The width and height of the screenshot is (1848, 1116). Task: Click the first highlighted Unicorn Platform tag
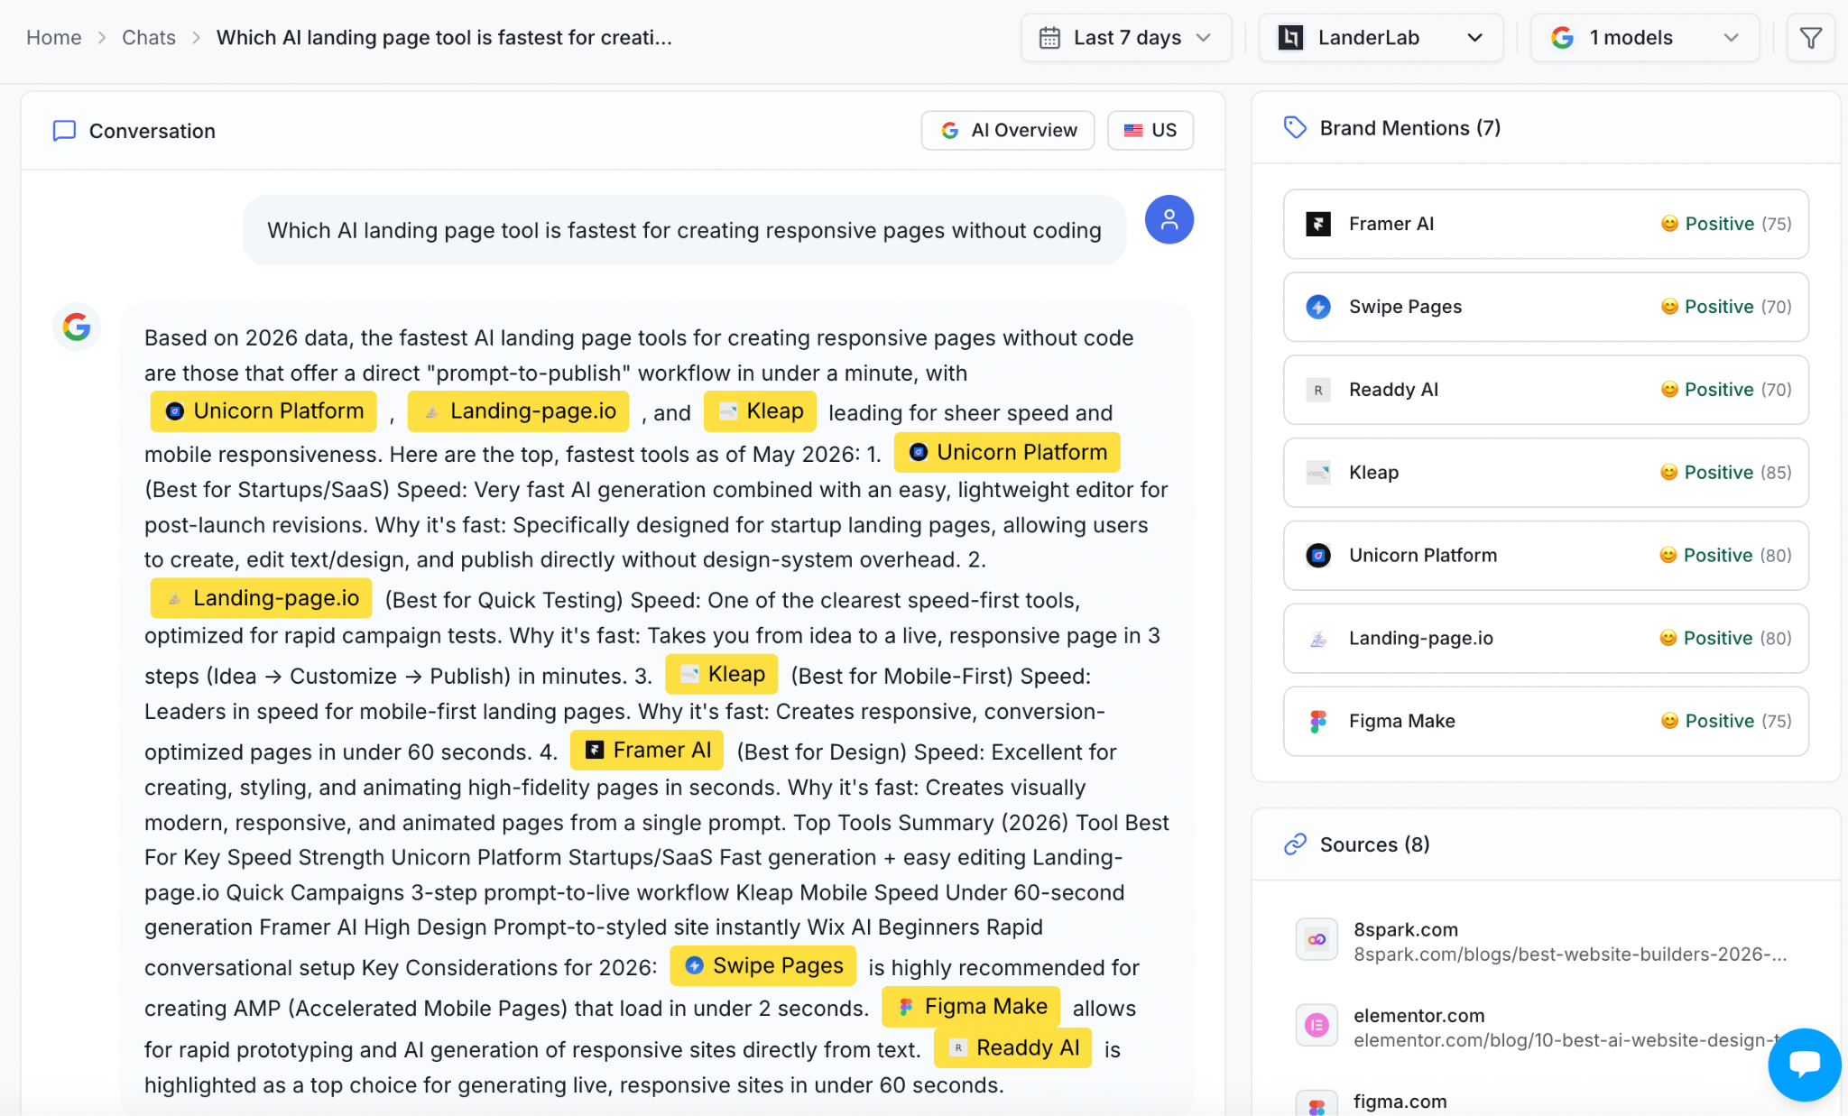point(263,411)
